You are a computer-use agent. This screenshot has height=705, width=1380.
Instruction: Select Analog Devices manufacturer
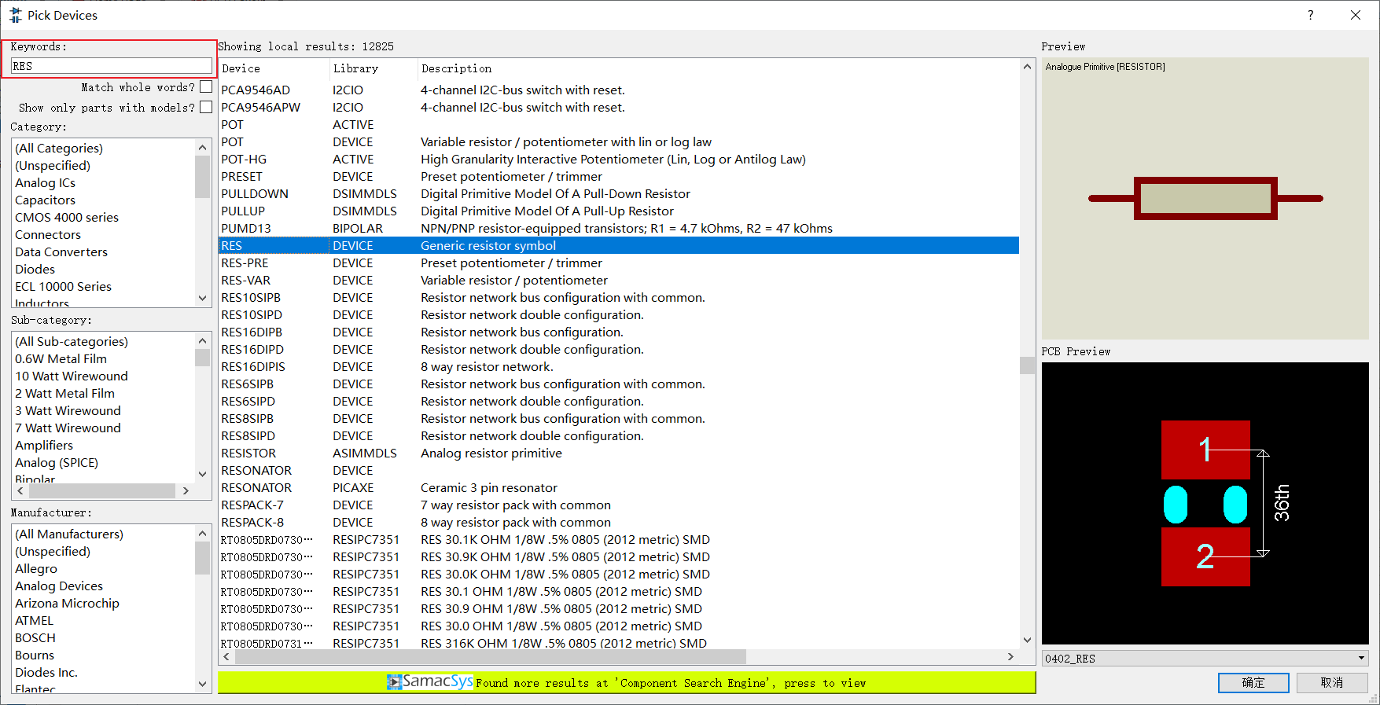[x=59, y=586]
